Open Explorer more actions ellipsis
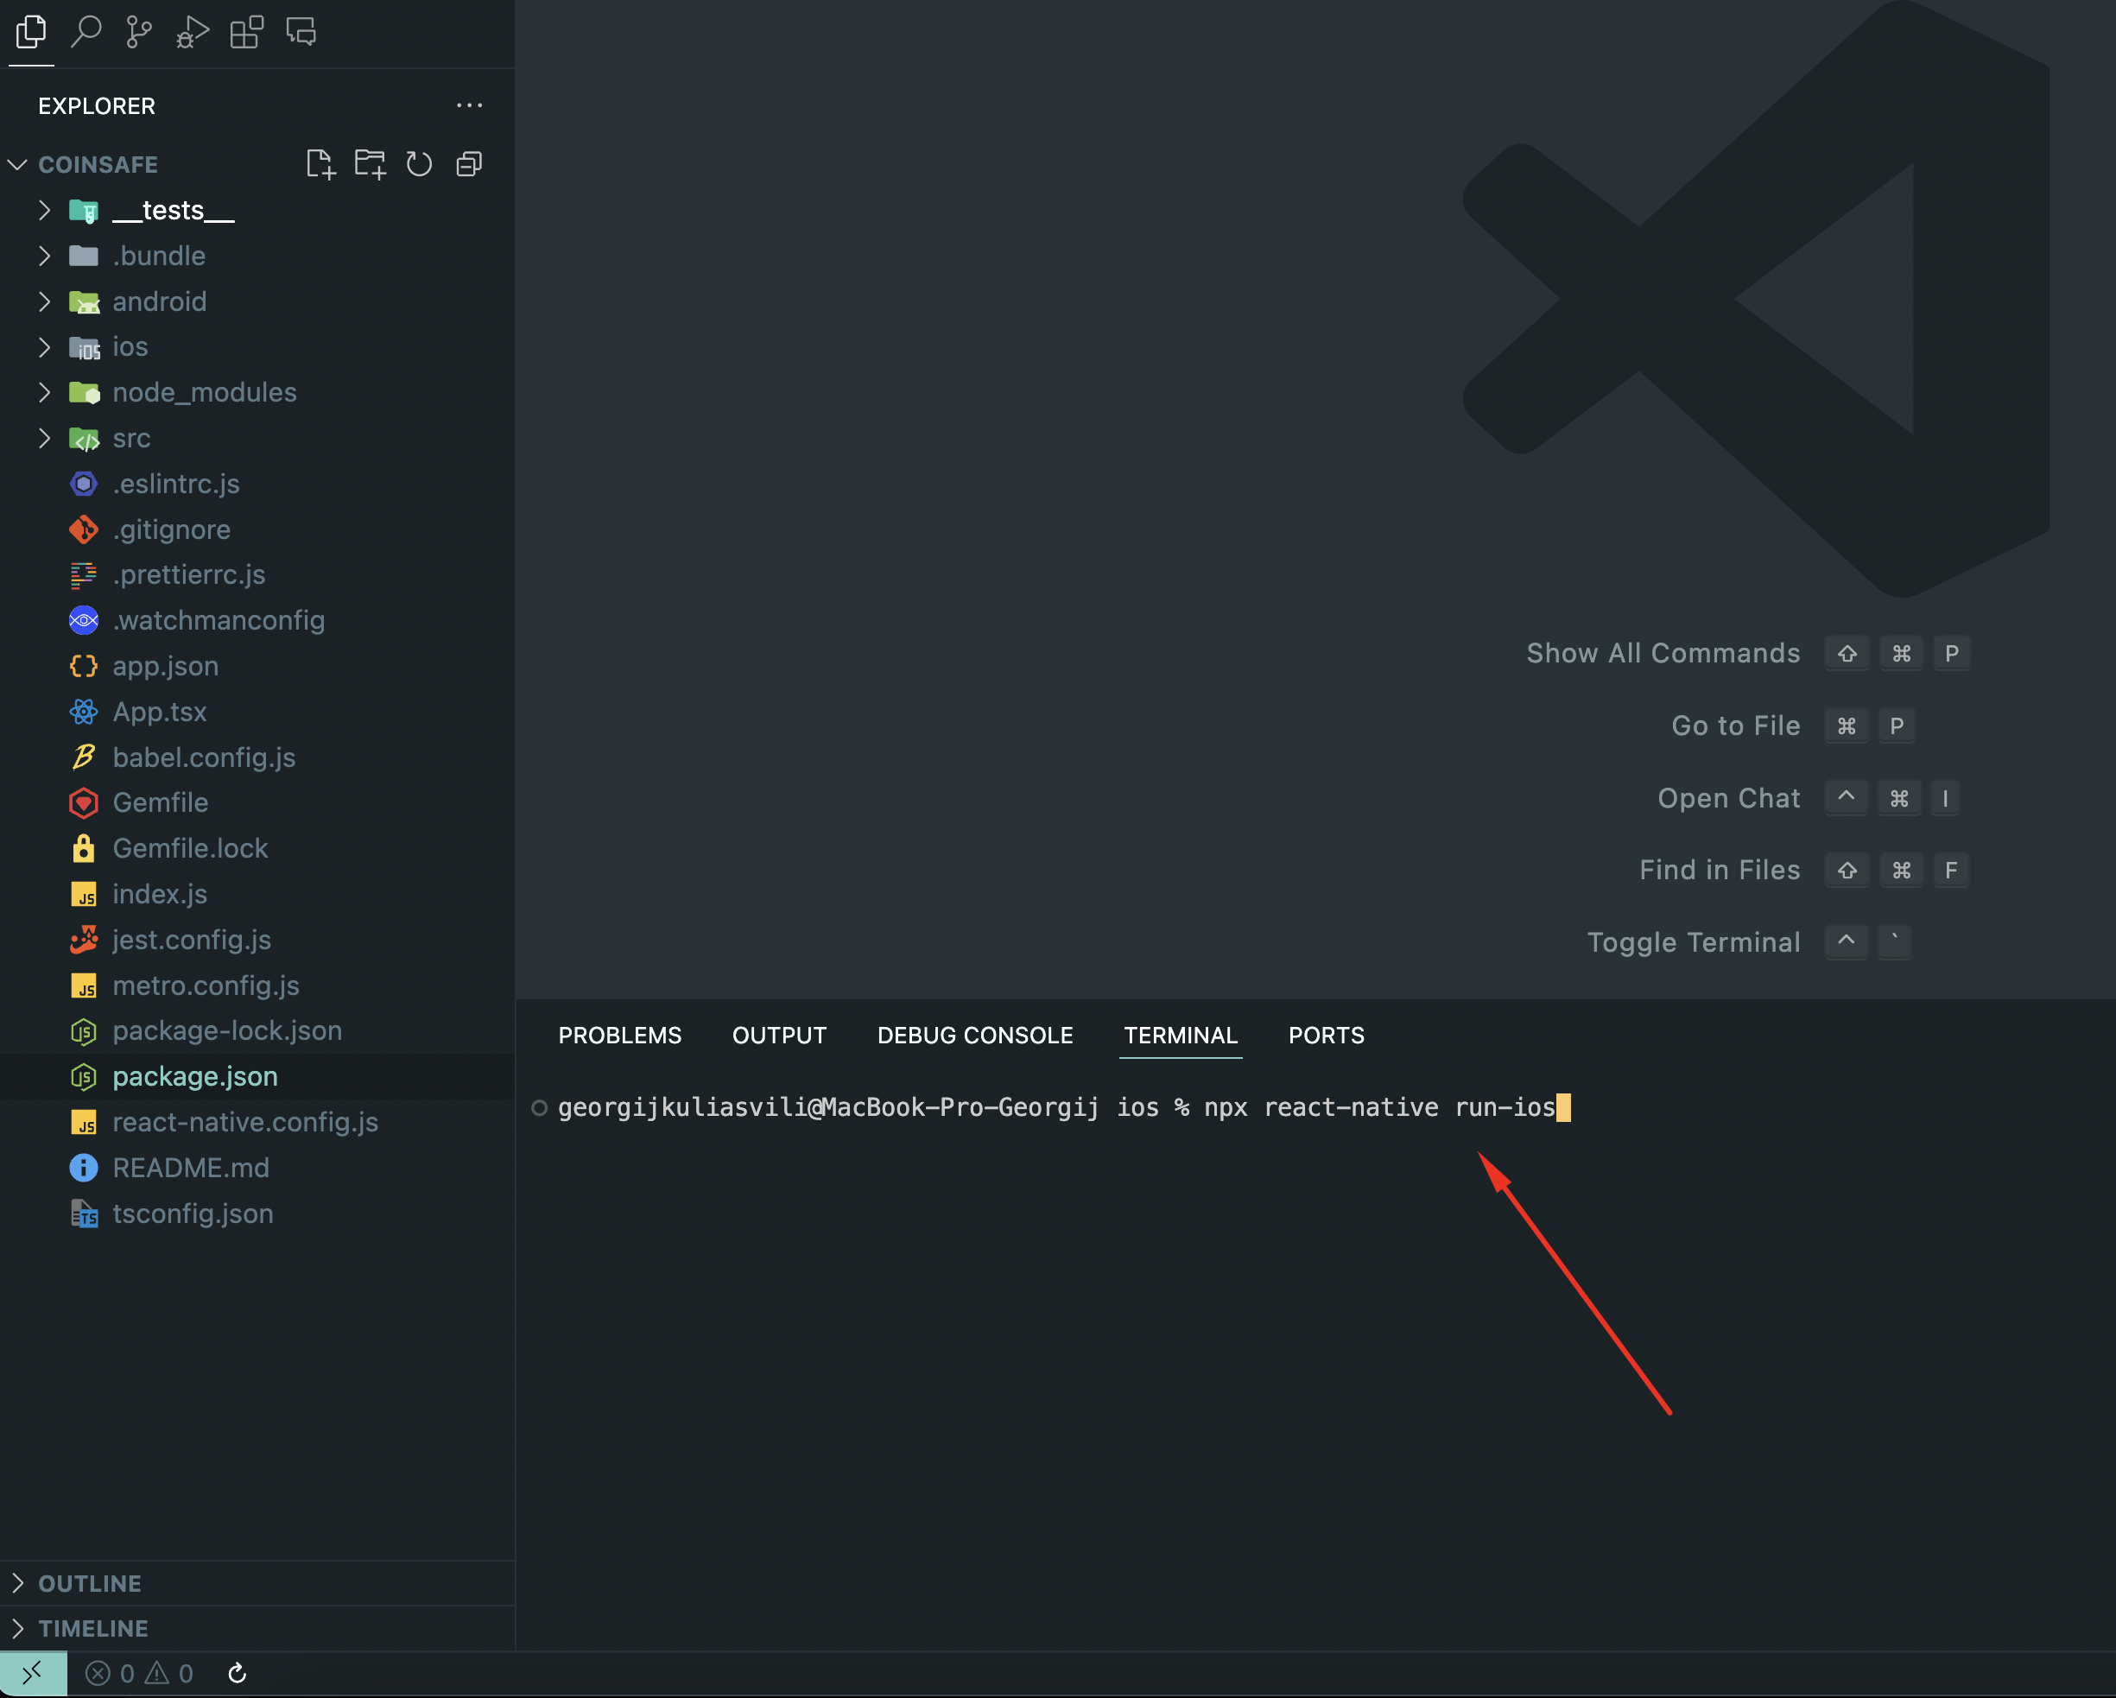The width and height of the screenshot is (2116, 1698). pyautogui.click(x=469, y=105)
